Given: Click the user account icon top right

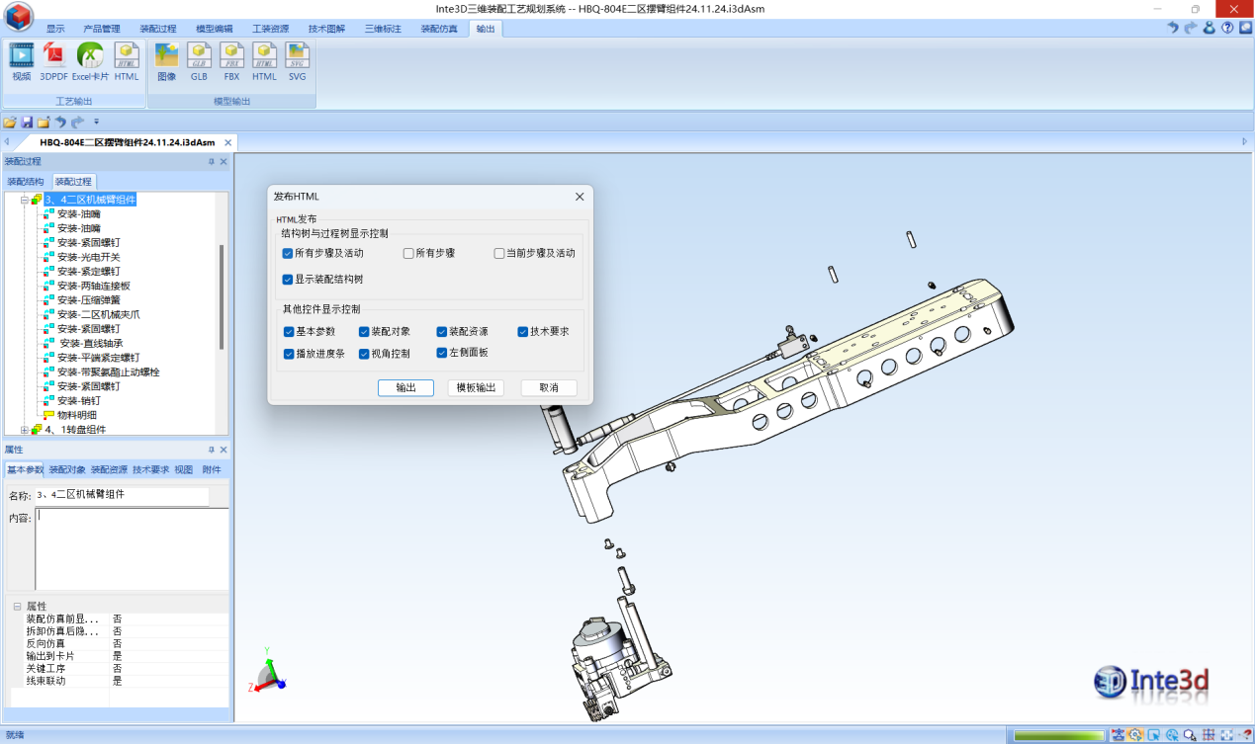Looking at the screenshot, I should 1209,28.
